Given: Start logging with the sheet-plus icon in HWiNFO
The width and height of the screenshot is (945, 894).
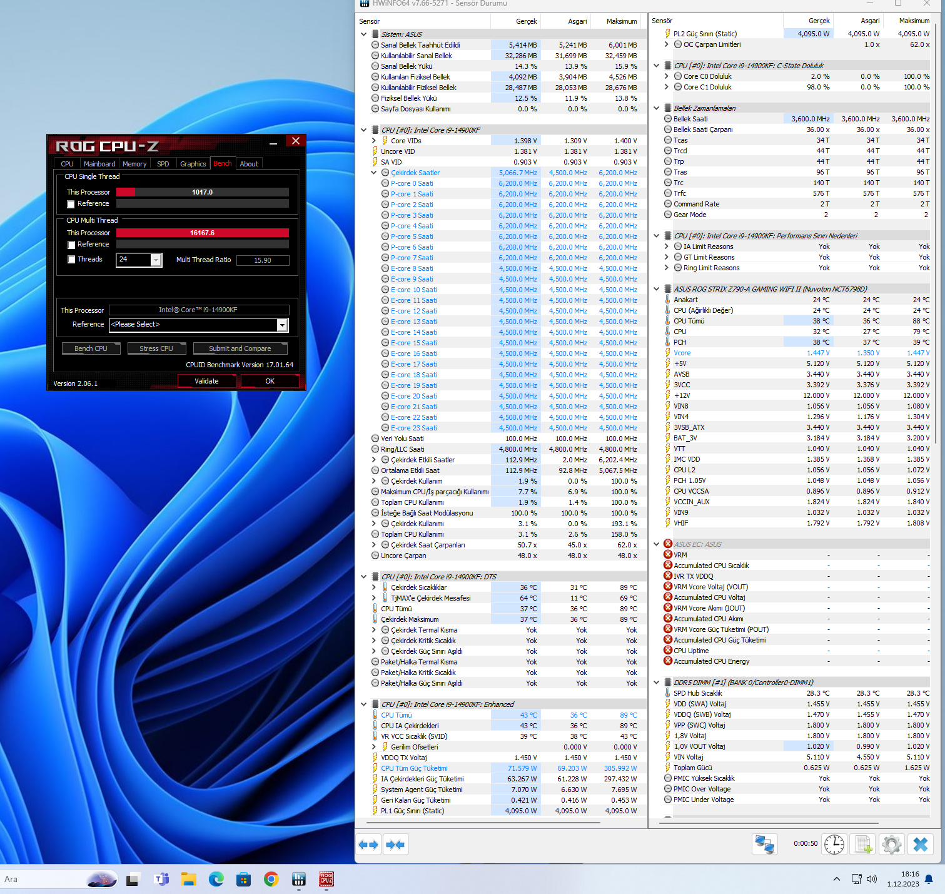Looking at the screenshot, I should (x=863, y=844).
